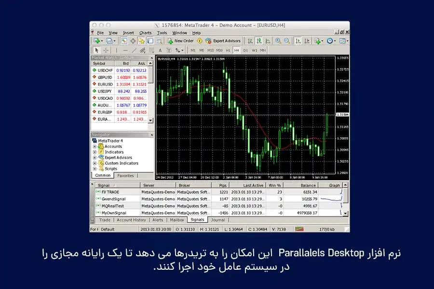Open the Tools menu
Screen dimensions: 434x289
[162, 33]
